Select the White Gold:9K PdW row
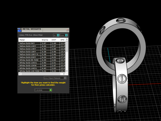 [42, 60]
